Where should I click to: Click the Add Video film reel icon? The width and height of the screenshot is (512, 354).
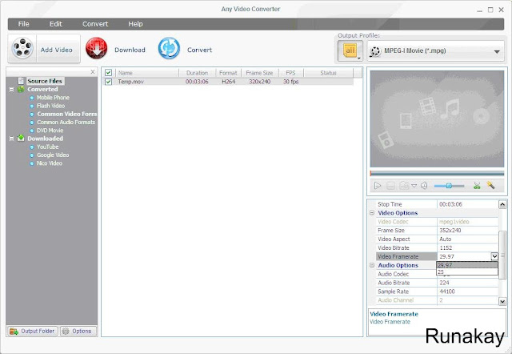pyautogui.click(x=22, y=48)
